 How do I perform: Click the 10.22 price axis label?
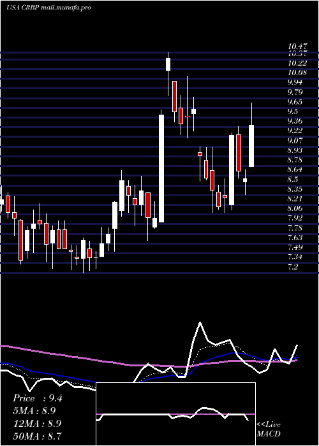[x=297, y=63]
